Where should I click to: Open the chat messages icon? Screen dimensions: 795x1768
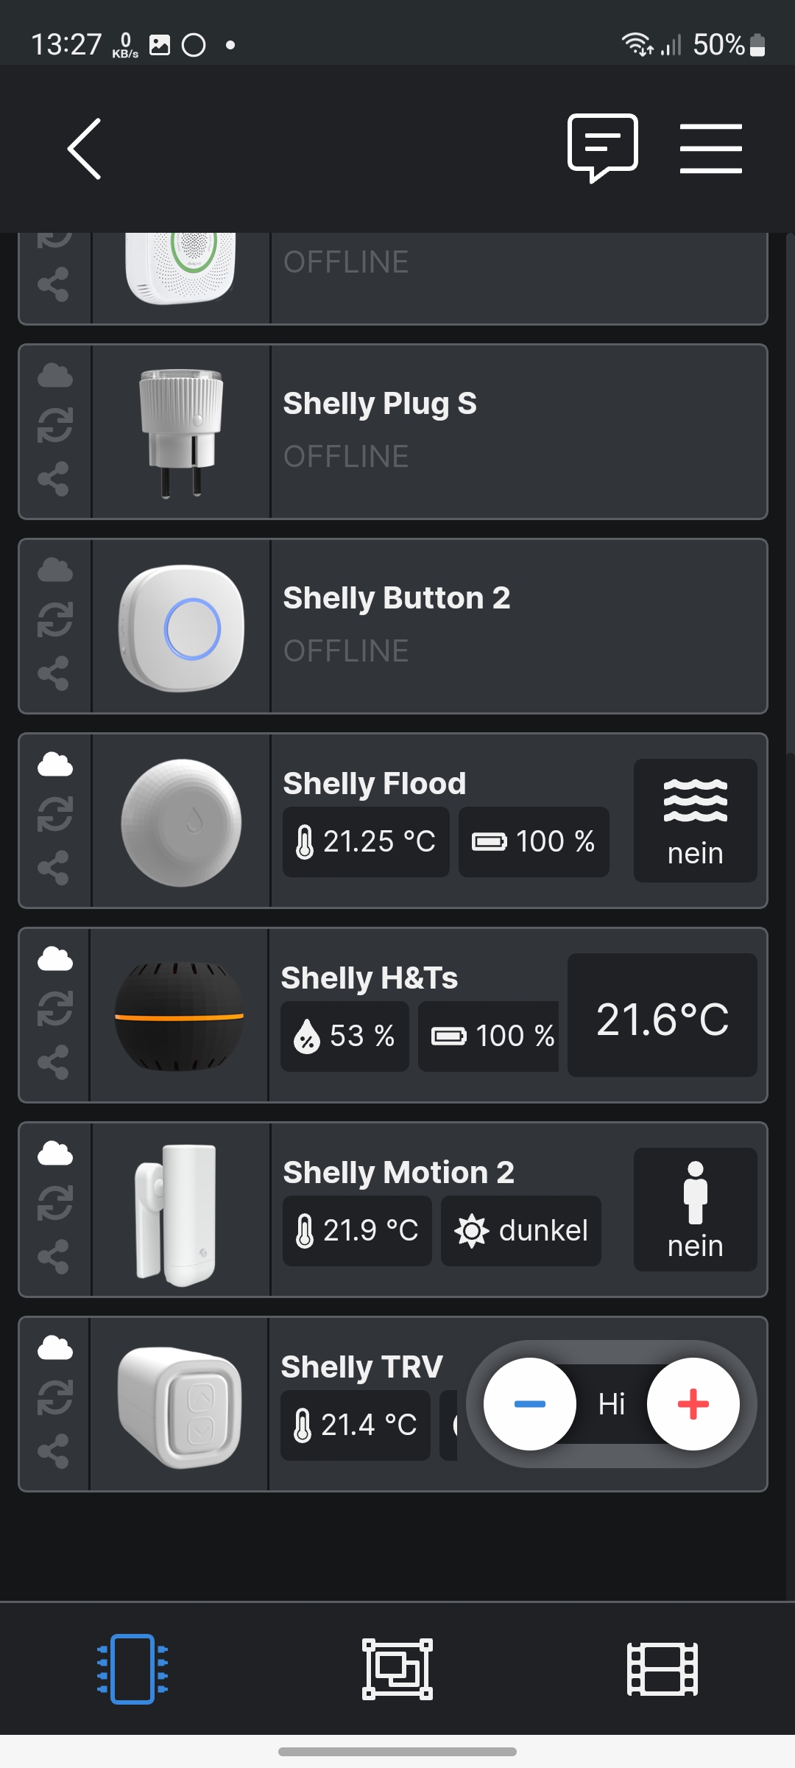pyautogui.click(x=602, y=147)
